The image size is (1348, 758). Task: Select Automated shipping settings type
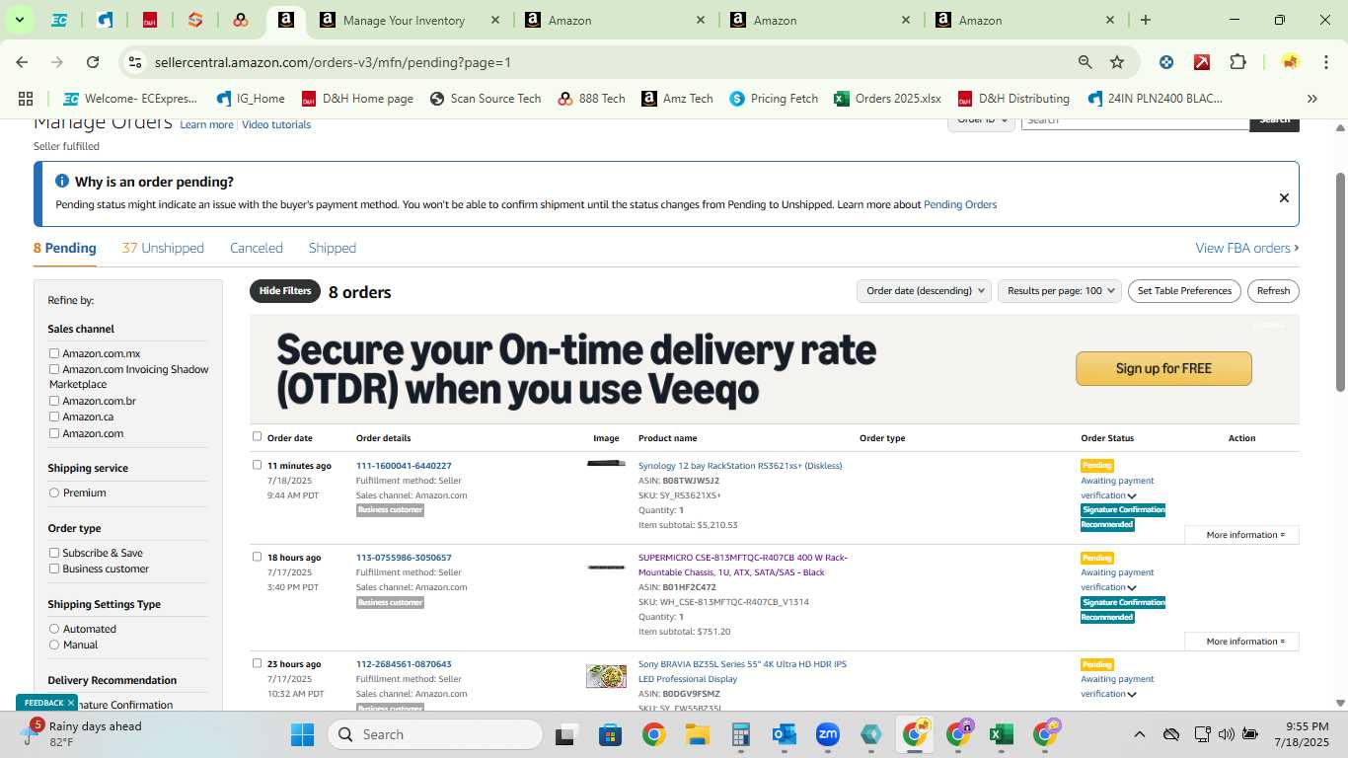coord(54,629)
